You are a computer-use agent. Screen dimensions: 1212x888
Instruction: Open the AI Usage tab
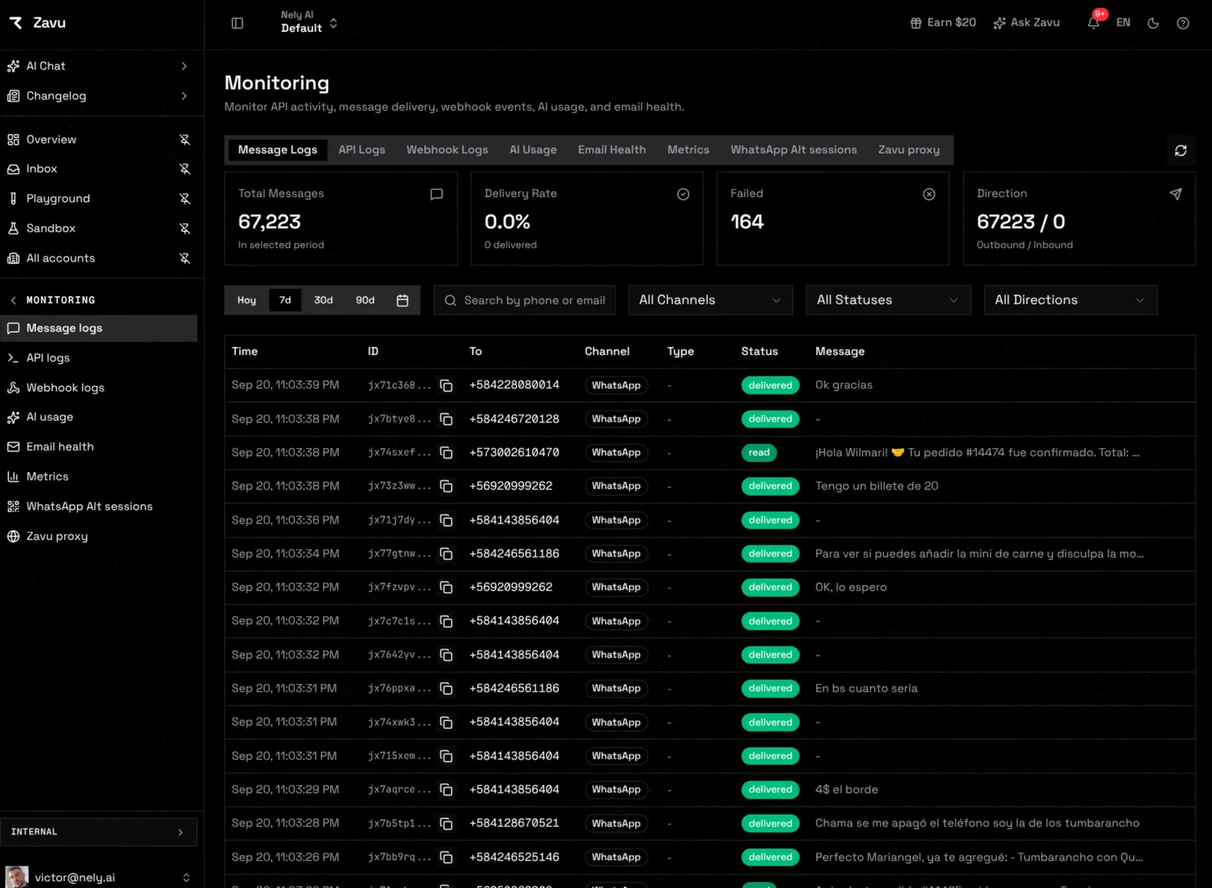click(533, 150)
